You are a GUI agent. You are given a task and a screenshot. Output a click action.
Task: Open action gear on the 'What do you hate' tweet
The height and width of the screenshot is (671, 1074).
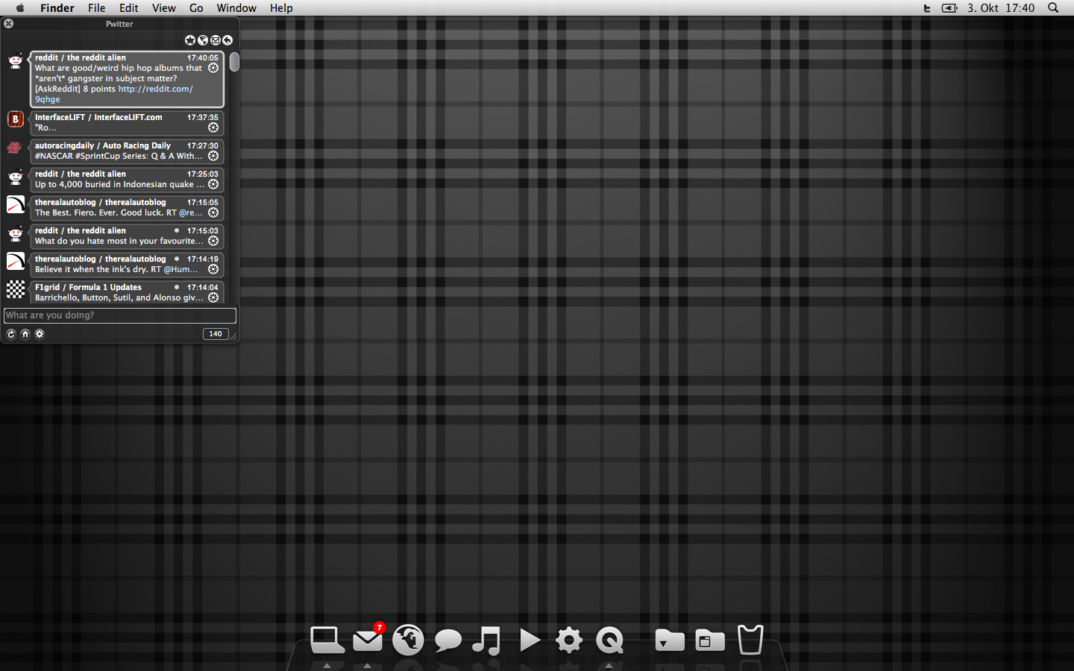click(213, 241)
